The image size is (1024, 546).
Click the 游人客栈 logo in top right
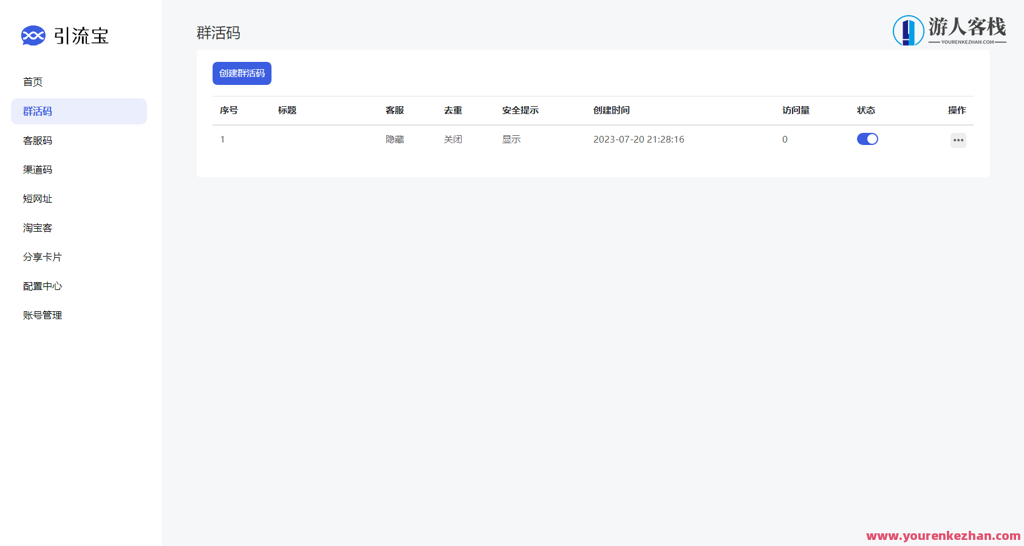[949, 30]
